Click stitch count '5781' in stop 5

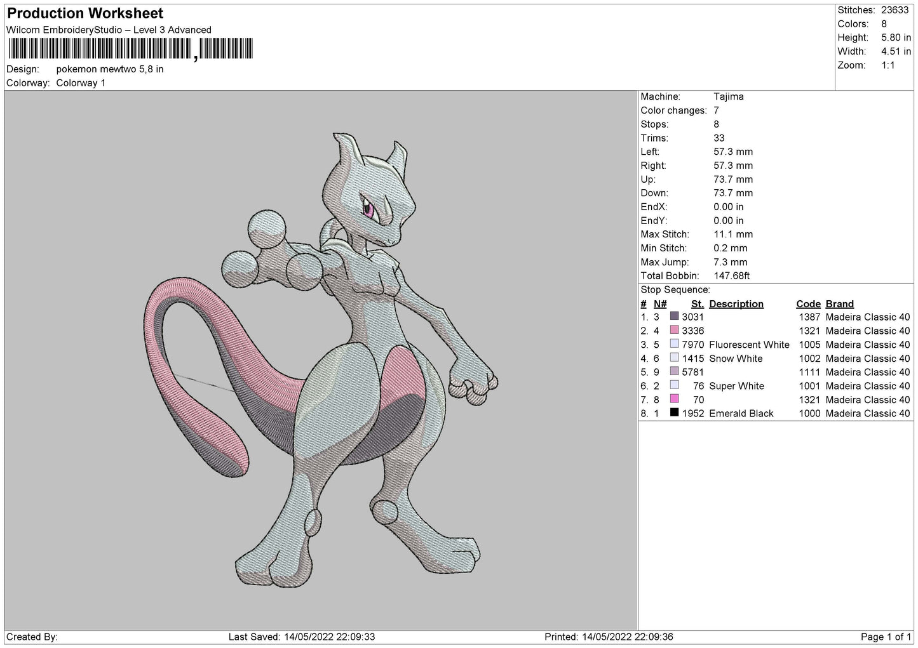click(693, 372)
